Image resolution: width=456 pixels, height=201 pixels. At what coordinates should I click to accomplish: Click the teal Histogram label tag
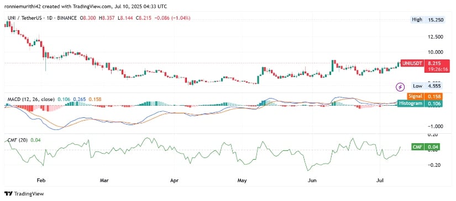(x=411, y=104)
